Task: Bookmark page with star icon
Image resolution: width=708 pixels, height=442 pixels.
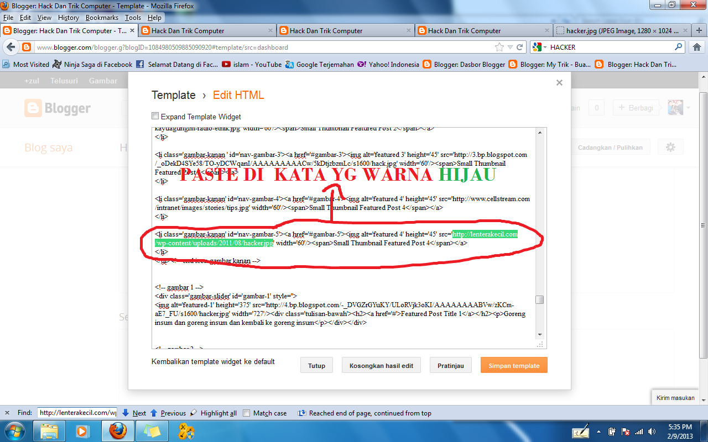Action: [x=499, y=48]
